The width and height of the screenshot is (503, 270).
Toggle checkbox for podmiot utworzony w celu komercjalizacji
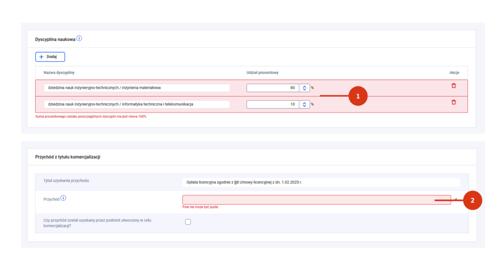tap(188, 222)
